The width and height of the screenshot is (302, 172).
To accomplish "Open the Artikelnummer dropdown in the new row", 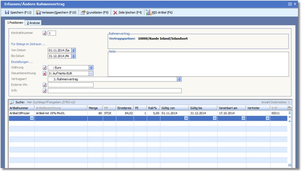I will click(x=32, y=118).
